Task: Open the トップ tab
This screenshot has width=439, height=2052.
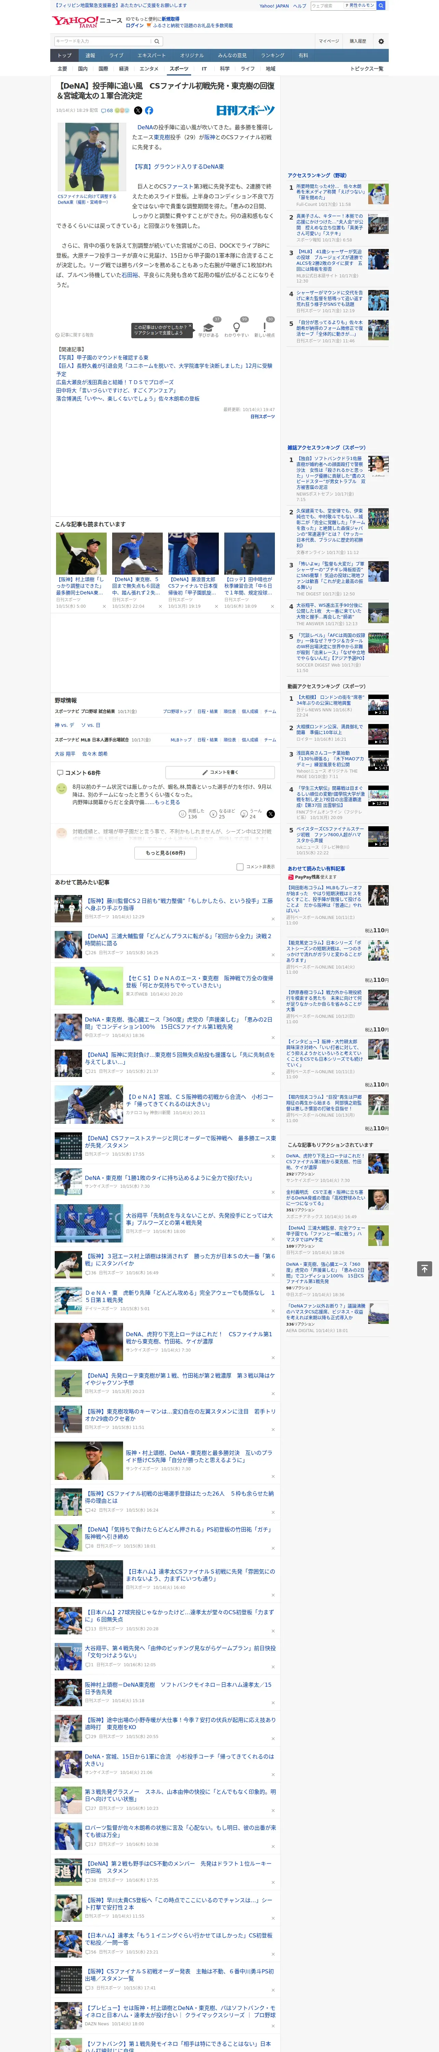Action: coord(65,56)
